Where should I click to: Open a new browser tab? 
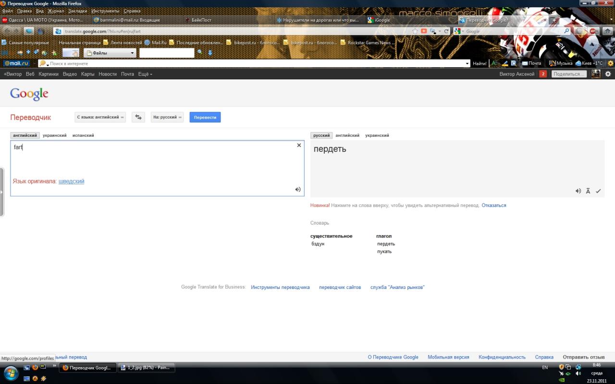(553, 20)
